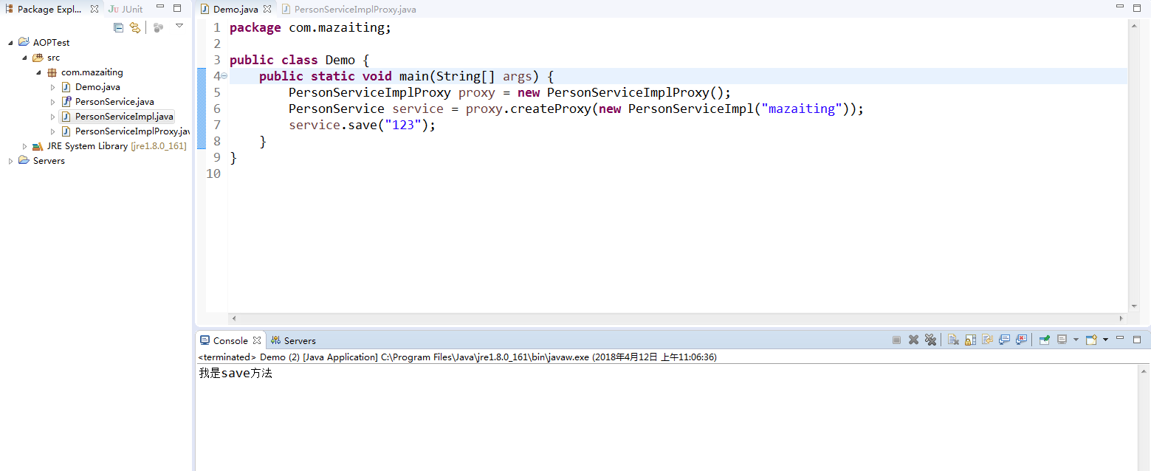Viewport: 1151px width, 471px height.
Task: Select AOPTest project in the tree
Action: click(51, 43)
